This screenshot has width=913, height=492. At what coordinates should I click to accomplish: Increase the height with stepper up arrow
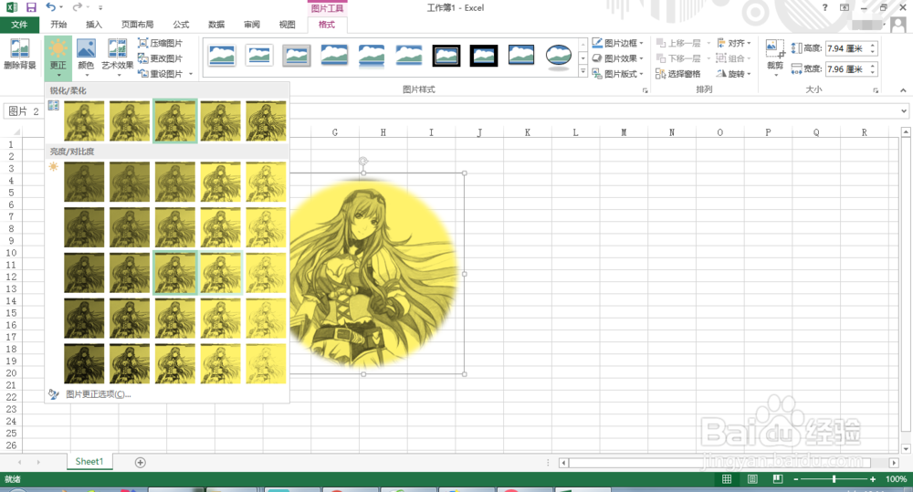point(873,46)
